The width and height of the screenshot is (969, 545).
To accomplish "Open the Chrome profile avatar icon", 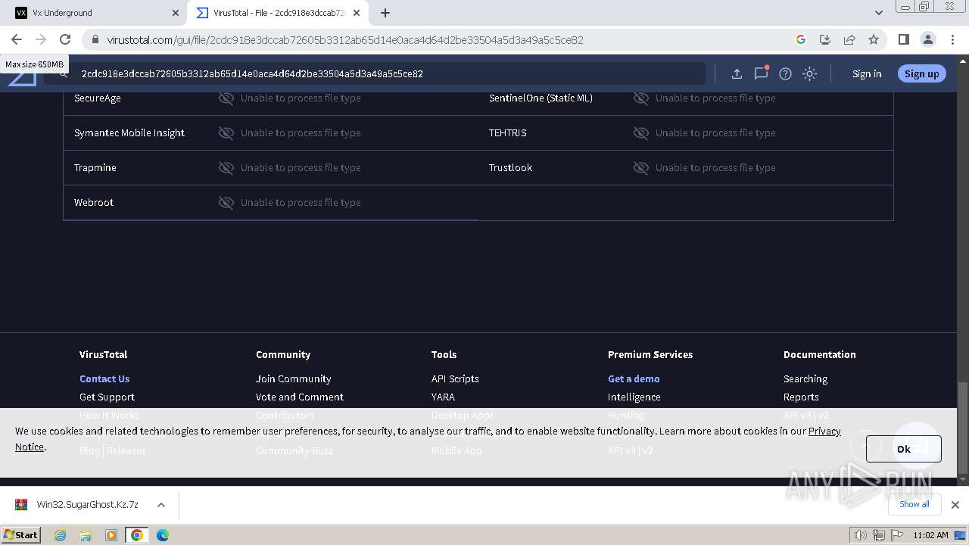I will click(927, 39).
